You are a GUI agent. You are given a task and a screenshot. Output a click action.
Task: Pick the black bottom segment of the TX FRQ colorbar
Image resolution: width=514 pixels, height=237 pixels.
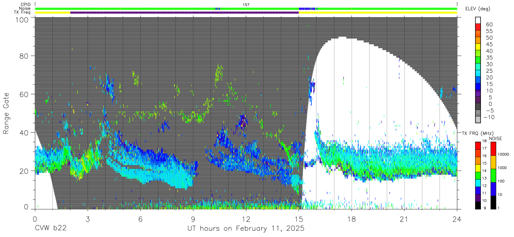click(x=478, y=206)
